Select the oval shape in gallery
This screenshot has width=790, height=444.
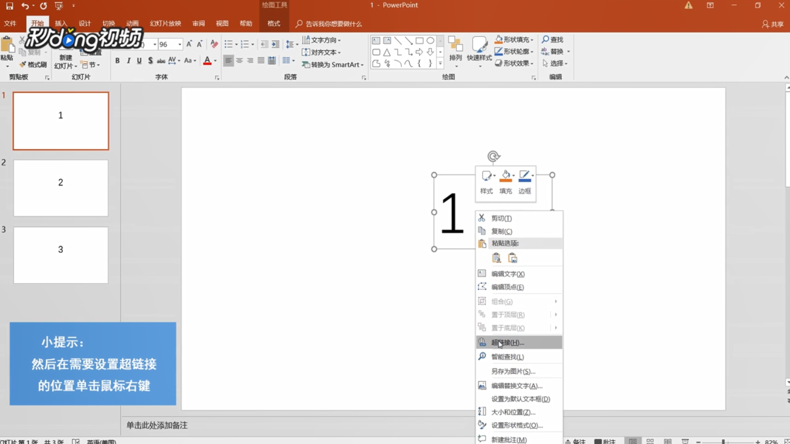(x=430, y=41)
